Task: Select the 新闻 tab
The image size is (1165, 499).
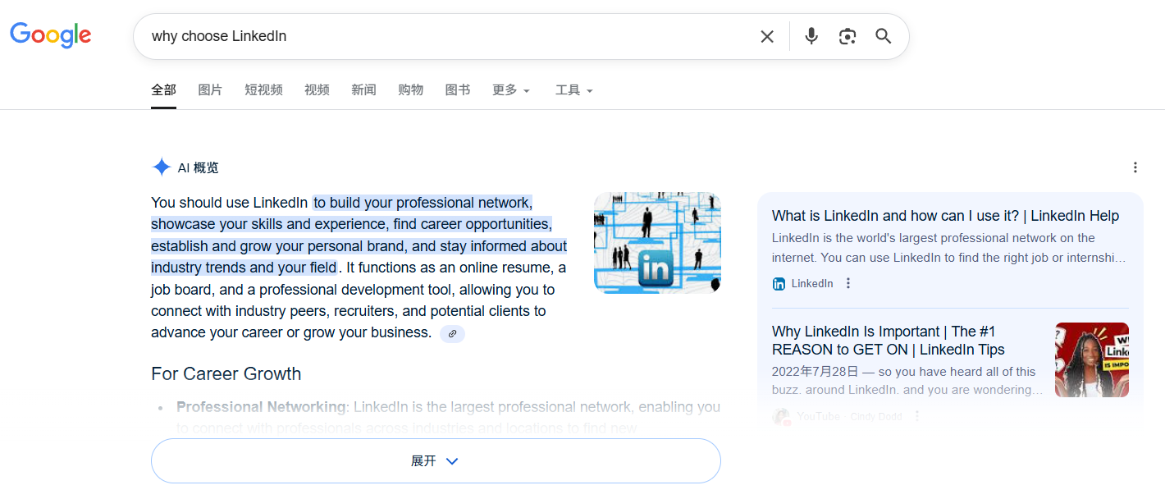Action: point(363,90)
